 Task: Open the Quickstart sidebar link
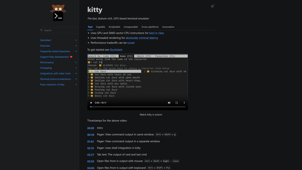[x=46, y=40]
